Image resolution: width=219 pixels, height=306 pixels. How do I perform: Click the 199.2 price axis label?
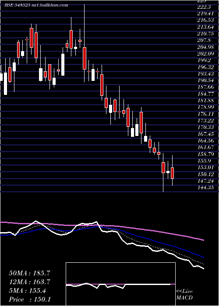(x=205, y=60)
